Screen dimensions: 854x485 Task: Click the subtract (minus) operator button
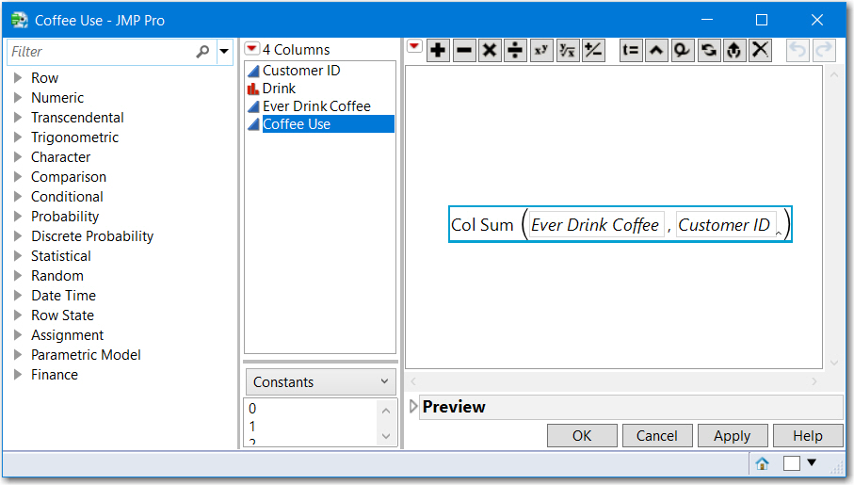464,51
